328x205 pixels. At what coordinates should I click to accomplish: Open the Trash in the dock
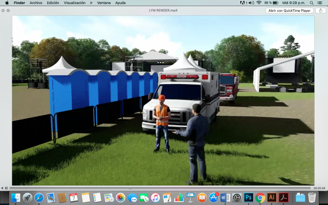(x=312, y=197)
